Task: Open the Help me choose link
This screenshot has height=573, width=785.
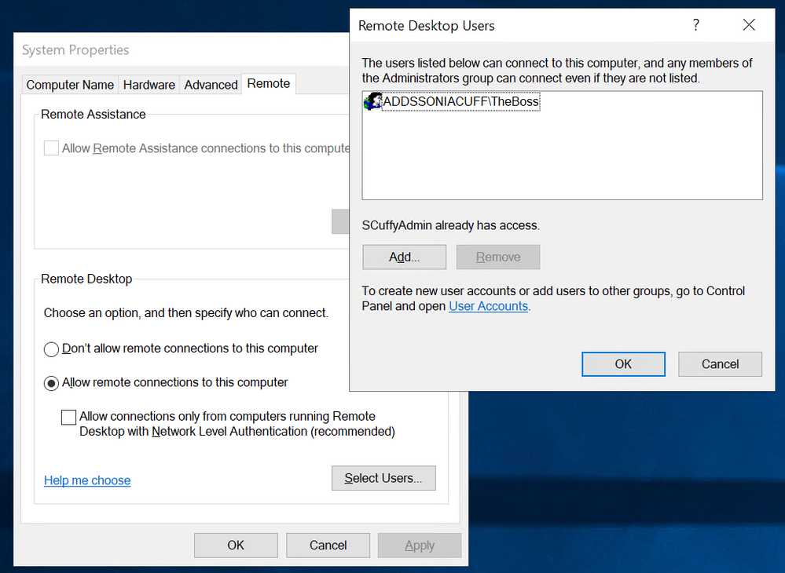Action: click(87, 480)
